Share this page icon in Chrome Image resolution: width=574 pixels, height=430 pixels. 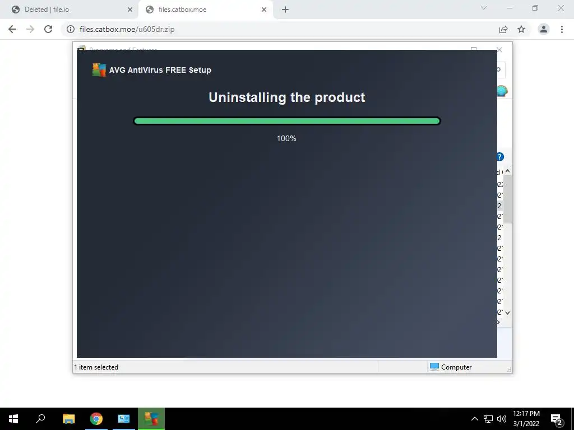click(x=503, y=29)
